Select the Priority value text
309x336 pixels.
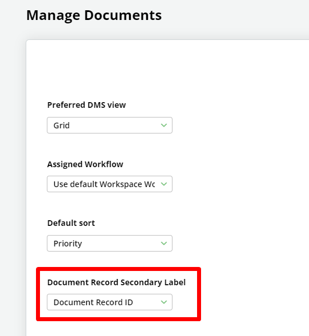pos(68,244)
